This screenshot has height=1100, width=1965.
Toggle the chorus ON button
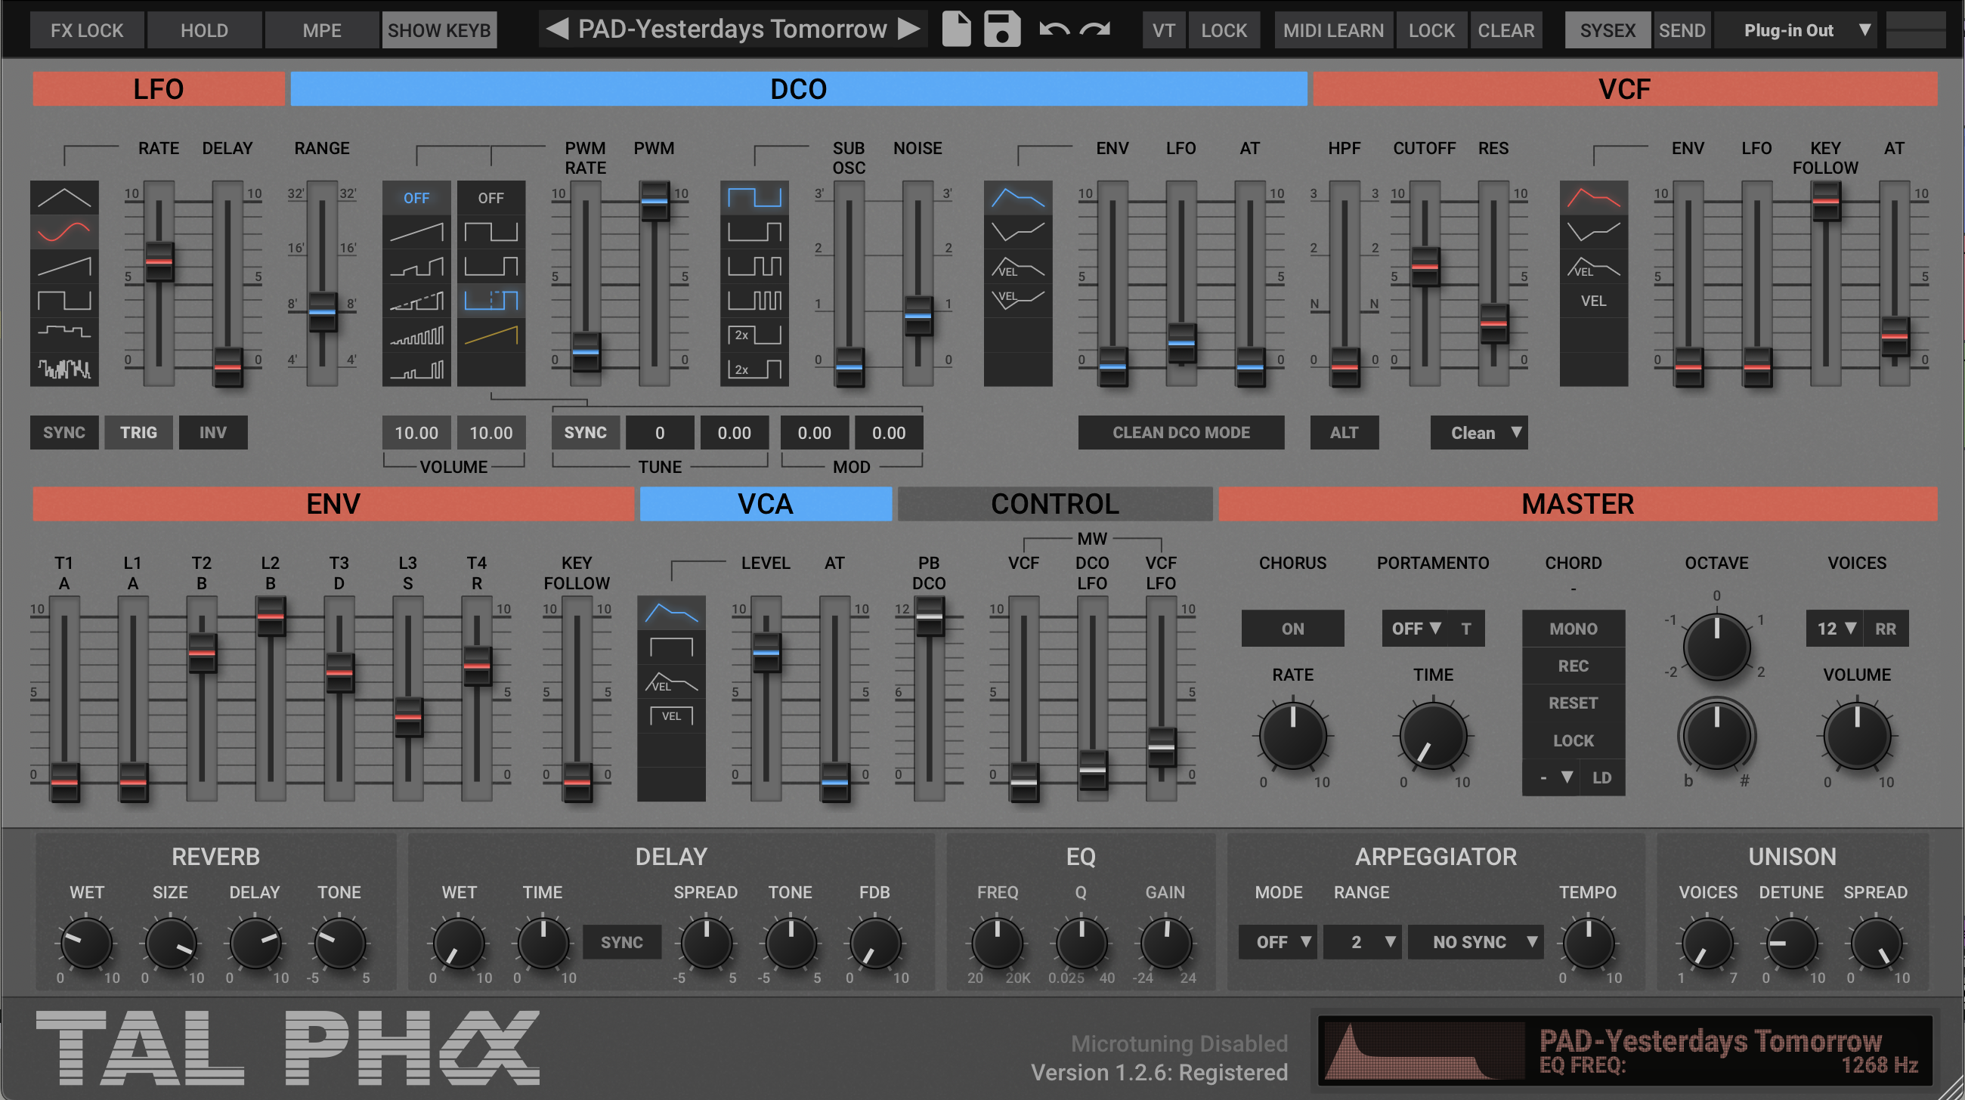pos(1292,628)
